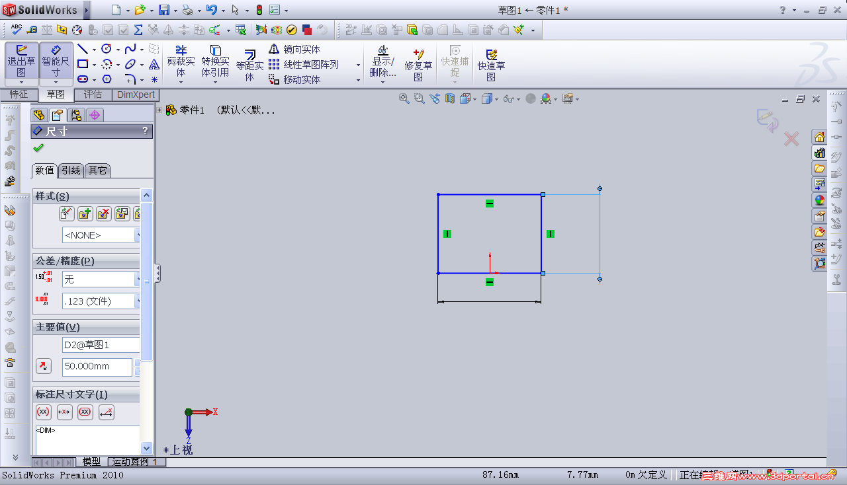Switch to the 特征 tab
The height and width of the screenshot is (485, 847).
(x=19, y=94)
